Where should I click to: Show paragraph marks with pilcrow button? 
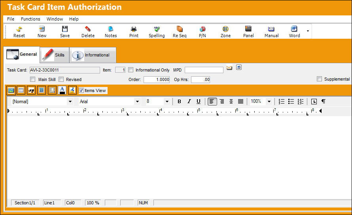(x=323, y=102)
